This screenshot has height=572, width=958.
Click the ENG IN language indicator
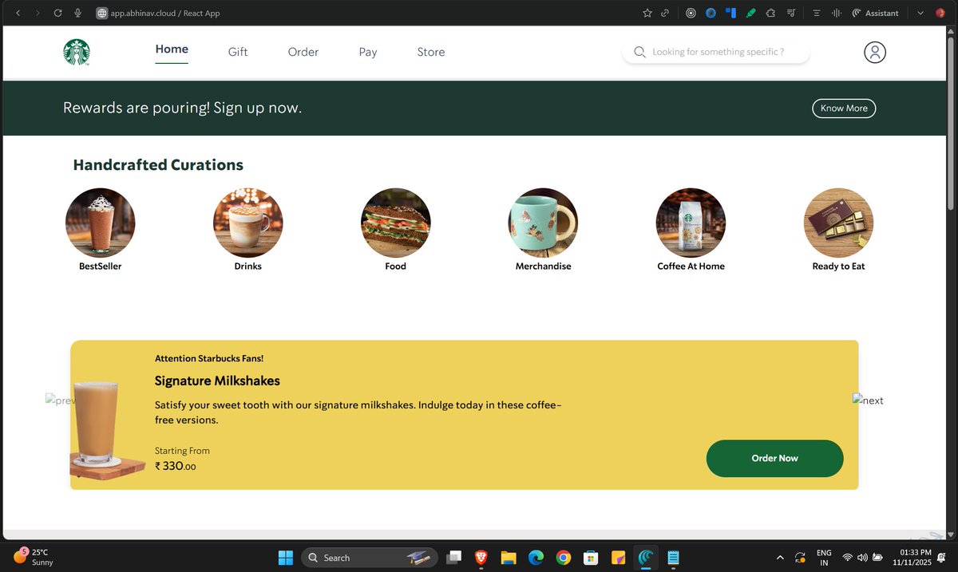[x=824, y=558]
